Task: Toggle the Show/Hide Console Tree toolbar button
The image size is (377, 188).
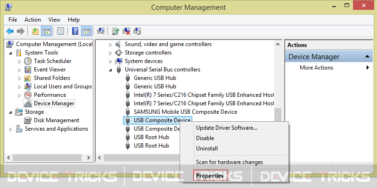Action: (x=47, y=31)
